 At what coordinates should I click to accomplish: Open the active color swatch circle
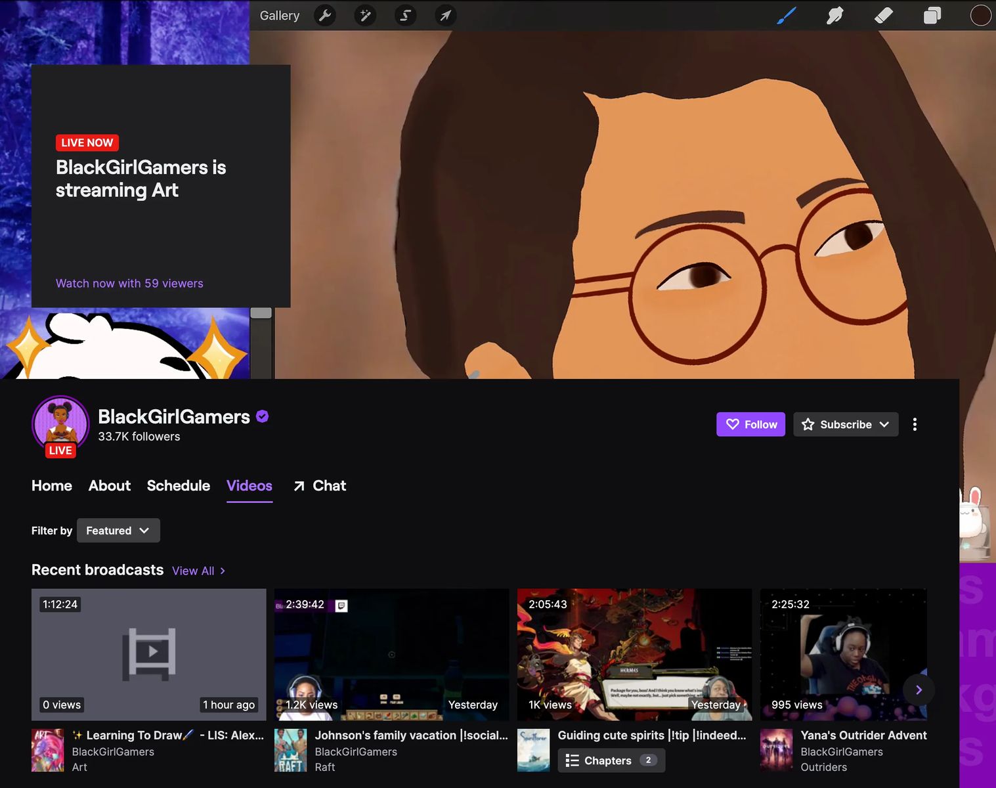[x=980, y=15]
